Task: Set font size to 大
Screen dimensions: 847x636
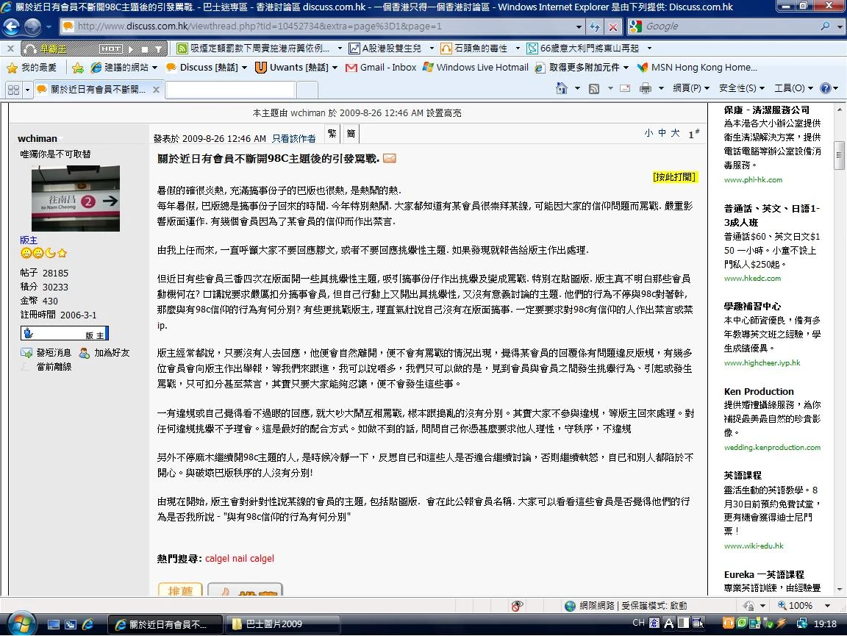Action: coord(675,133)
